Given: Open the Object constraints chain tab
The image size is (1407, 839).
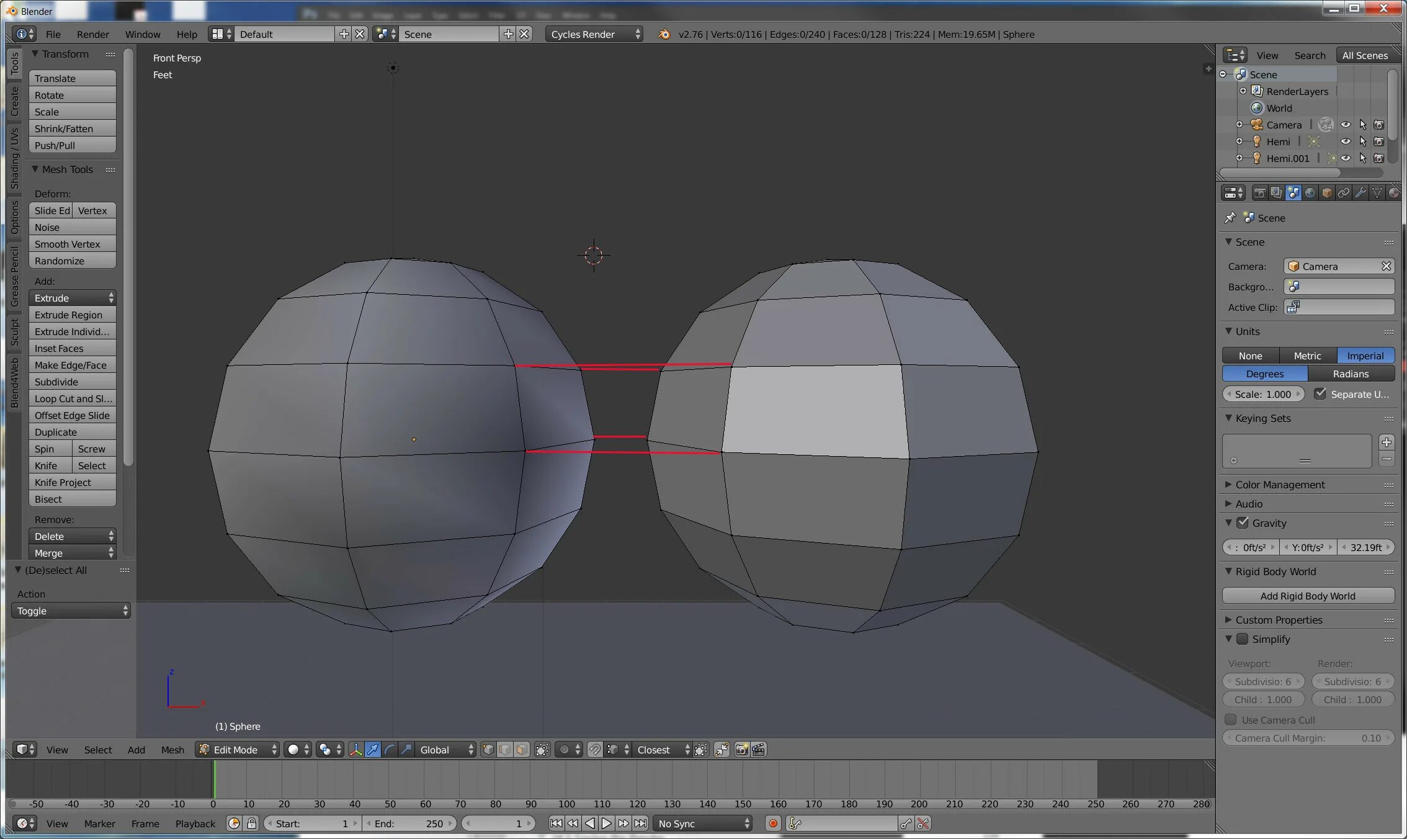Looking at the screenshot, I should pyautogui.click(x=1343, y=193).
